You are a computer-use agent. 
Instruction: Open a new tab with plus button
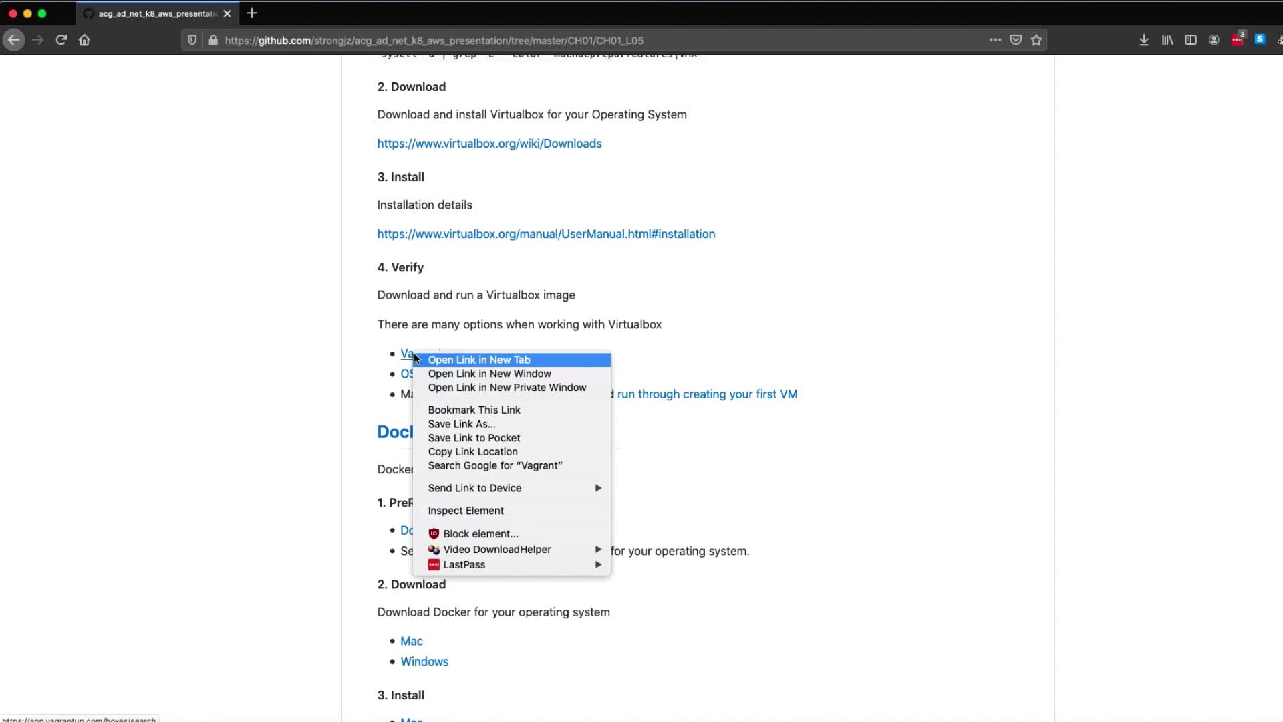tap(252, 13)
